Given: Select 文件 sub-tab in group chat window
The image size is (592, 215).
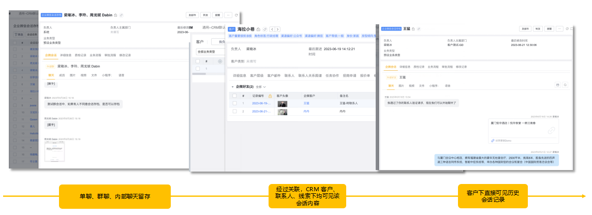Looking at the screenshot, I should point(94,75).
